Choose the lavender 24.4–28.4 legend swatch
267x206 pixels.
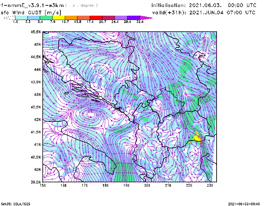tap(121, 18)
